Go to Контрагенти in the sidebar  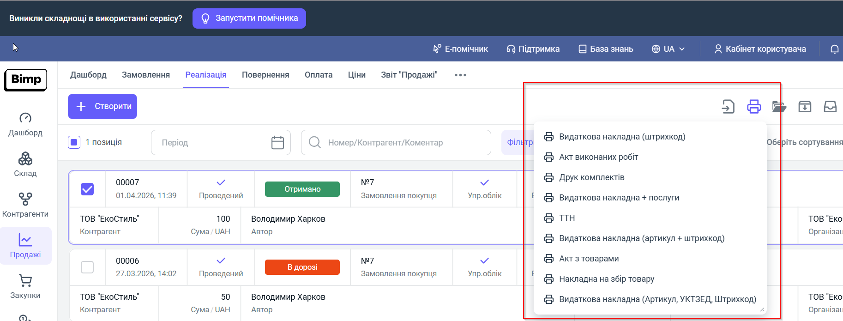point(25,205)
